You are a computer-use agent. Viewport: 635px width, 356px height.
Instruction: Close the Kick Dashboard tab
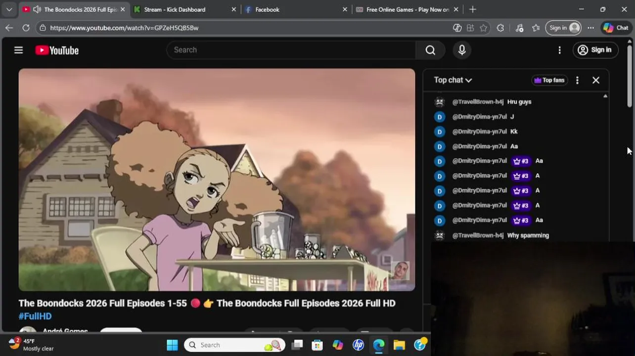click(x=234, y=9)
